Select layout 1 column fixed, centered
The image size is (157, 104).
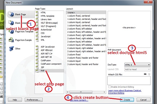point(86,16)
